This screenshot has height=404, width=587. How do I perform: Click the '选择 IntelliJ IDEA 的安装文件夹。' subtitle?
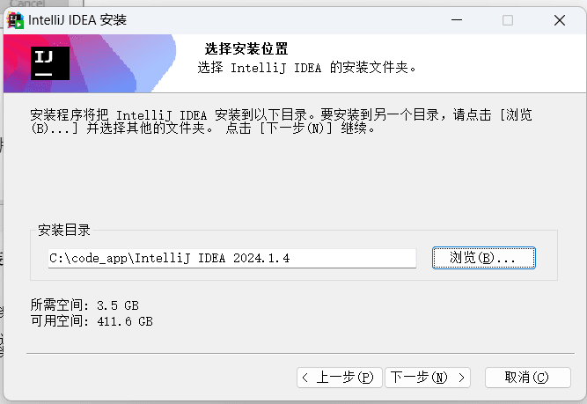(x=306, y=67)
